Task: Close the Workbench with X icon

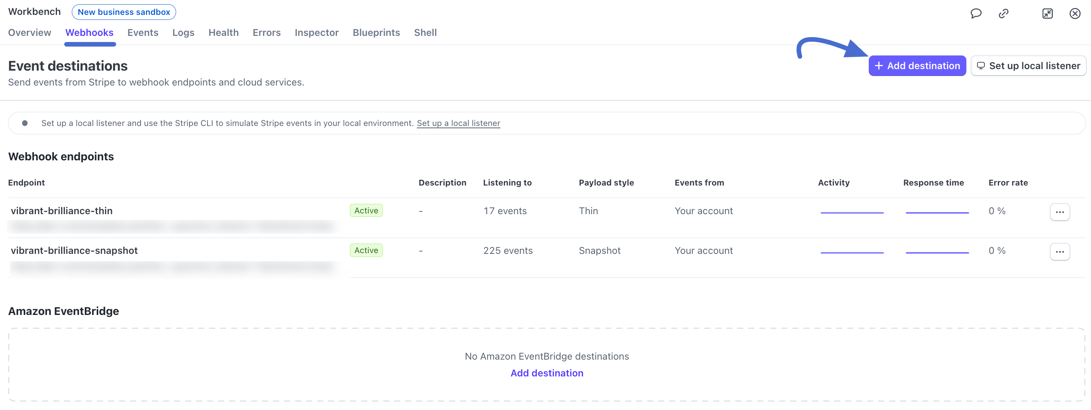Action: [1075, 13]
